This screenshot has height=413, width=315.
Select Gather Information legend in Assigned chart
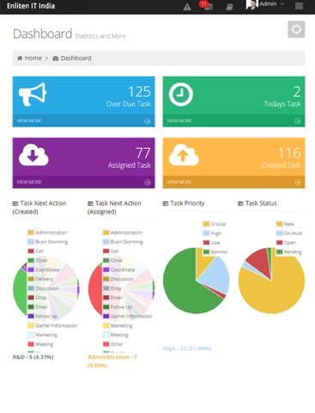tap(127, 316)
